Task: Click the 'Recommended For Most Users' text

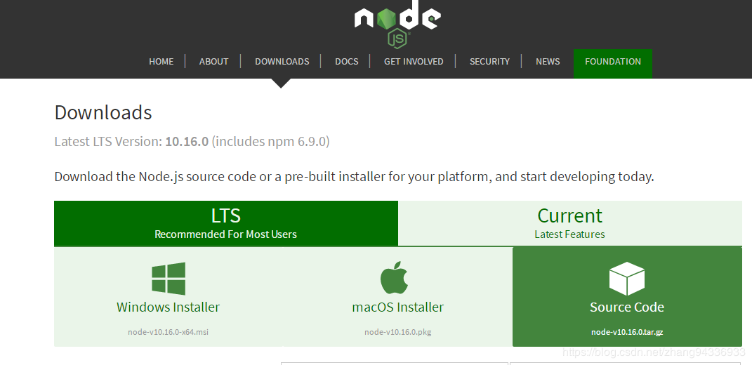Action: (226, 234)
